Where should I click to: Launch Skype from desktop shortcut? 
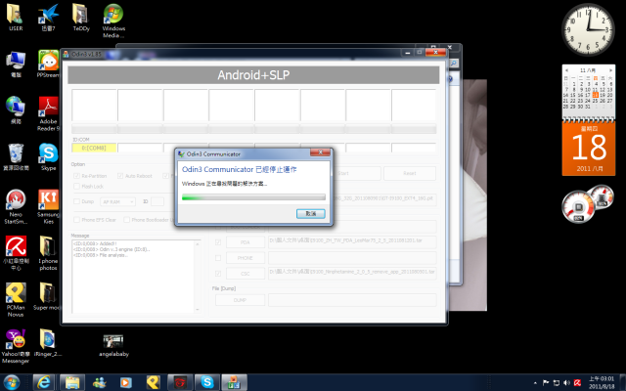tap(48, 156)
